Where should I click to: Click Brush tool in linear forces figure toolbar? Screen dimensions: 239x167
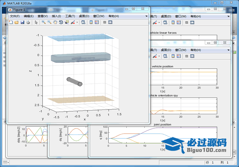(155, 22)
